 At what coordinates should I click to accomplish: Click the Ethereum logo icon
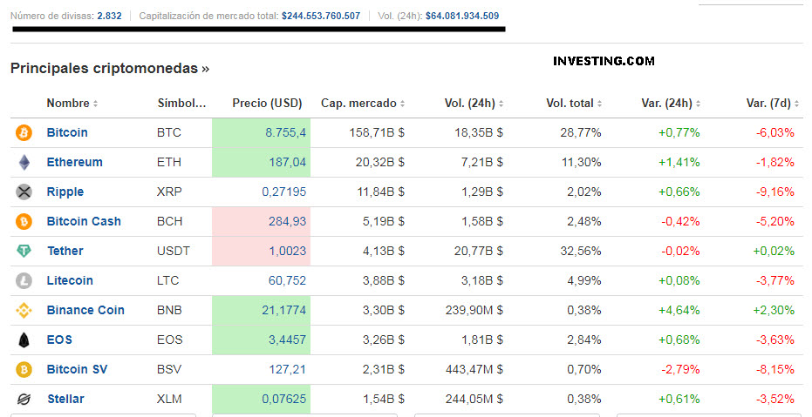24,163
